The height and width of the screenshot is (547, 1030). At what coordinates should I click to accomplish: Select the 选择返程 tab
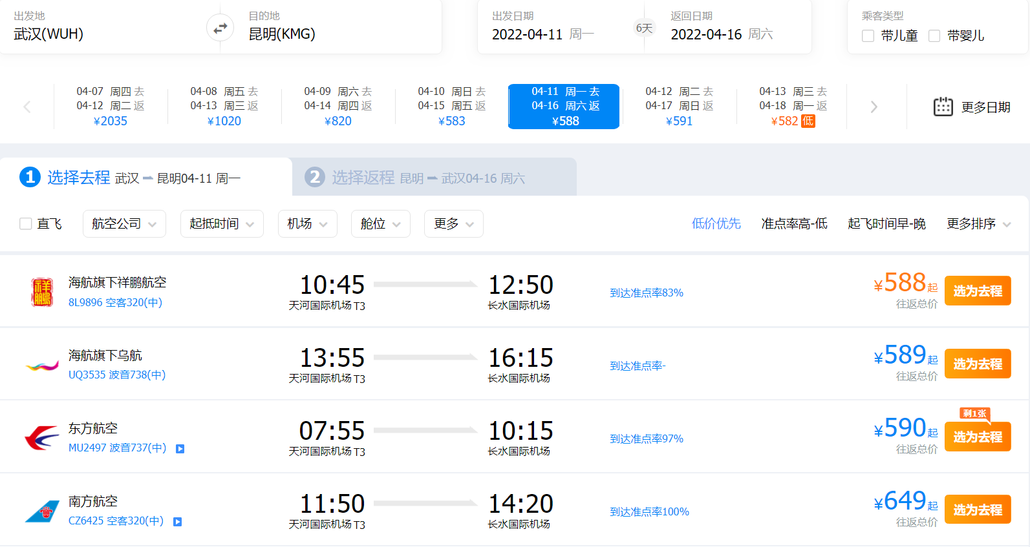434,177
